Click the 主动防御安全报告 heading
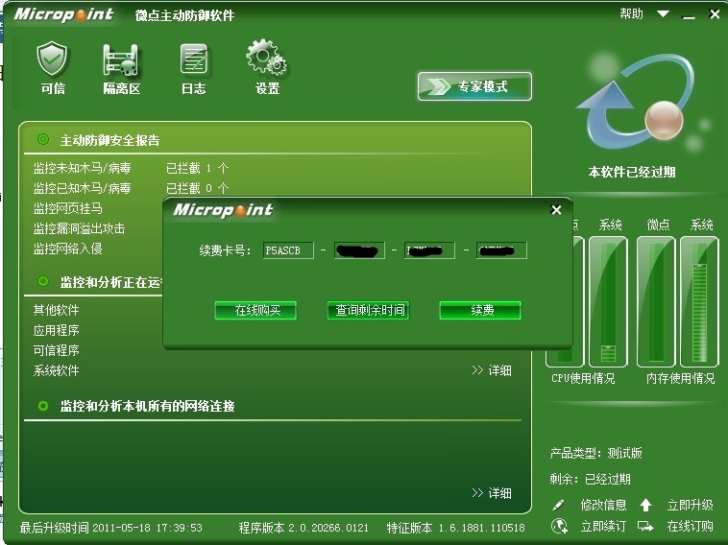Viewport: 728px width, 545px height. click(x=109, y=140)
